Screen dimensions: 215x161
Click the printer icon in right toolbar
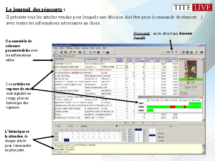pos(191,52)
